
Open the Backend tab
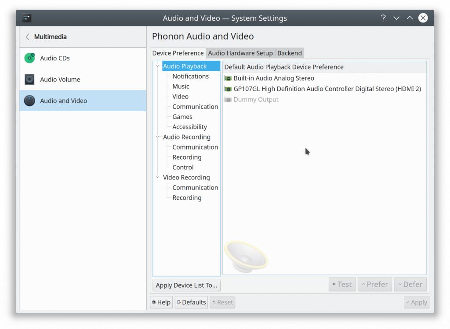click(x=289, y=53)
